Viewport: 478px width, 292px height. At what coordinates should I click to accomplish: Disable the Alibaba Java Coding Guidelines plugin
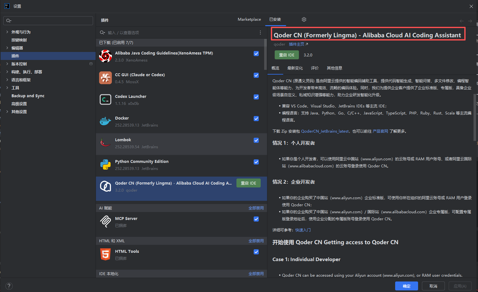pos(256,54)
